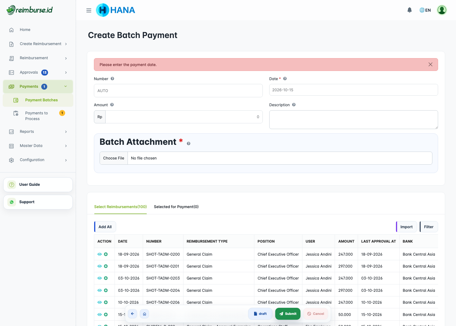This screenshot has width=456, height=326.
Task: Add SHOT-TADM-0200 to payment
Action: tap(106, 254)
